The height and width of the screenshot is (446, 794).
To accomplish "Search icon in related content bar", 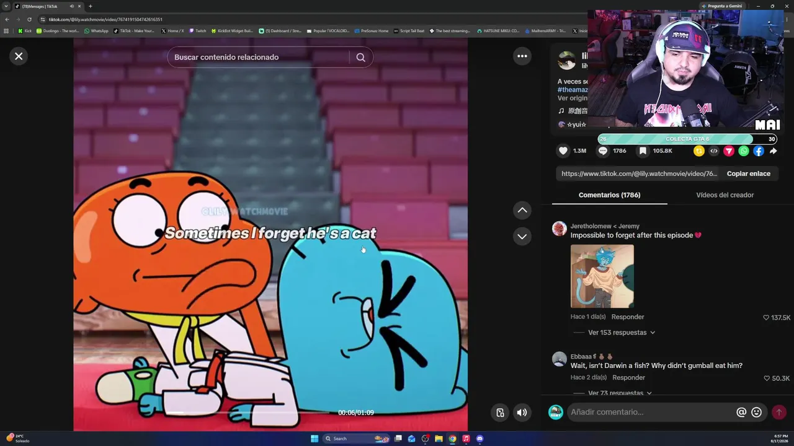I will 360,57.
